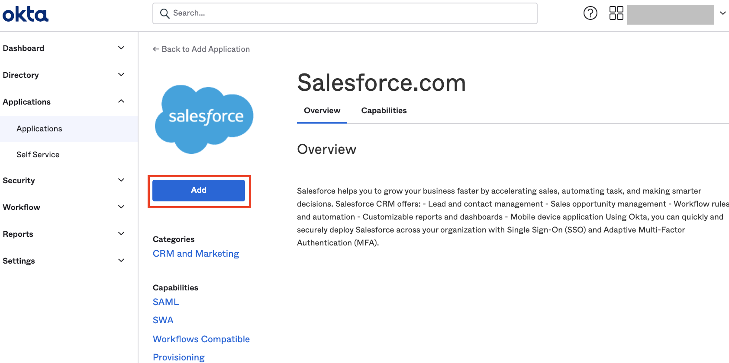This screenshot has width=729, height=363.
Task: Open the help question mark icon
Action: 590,13
